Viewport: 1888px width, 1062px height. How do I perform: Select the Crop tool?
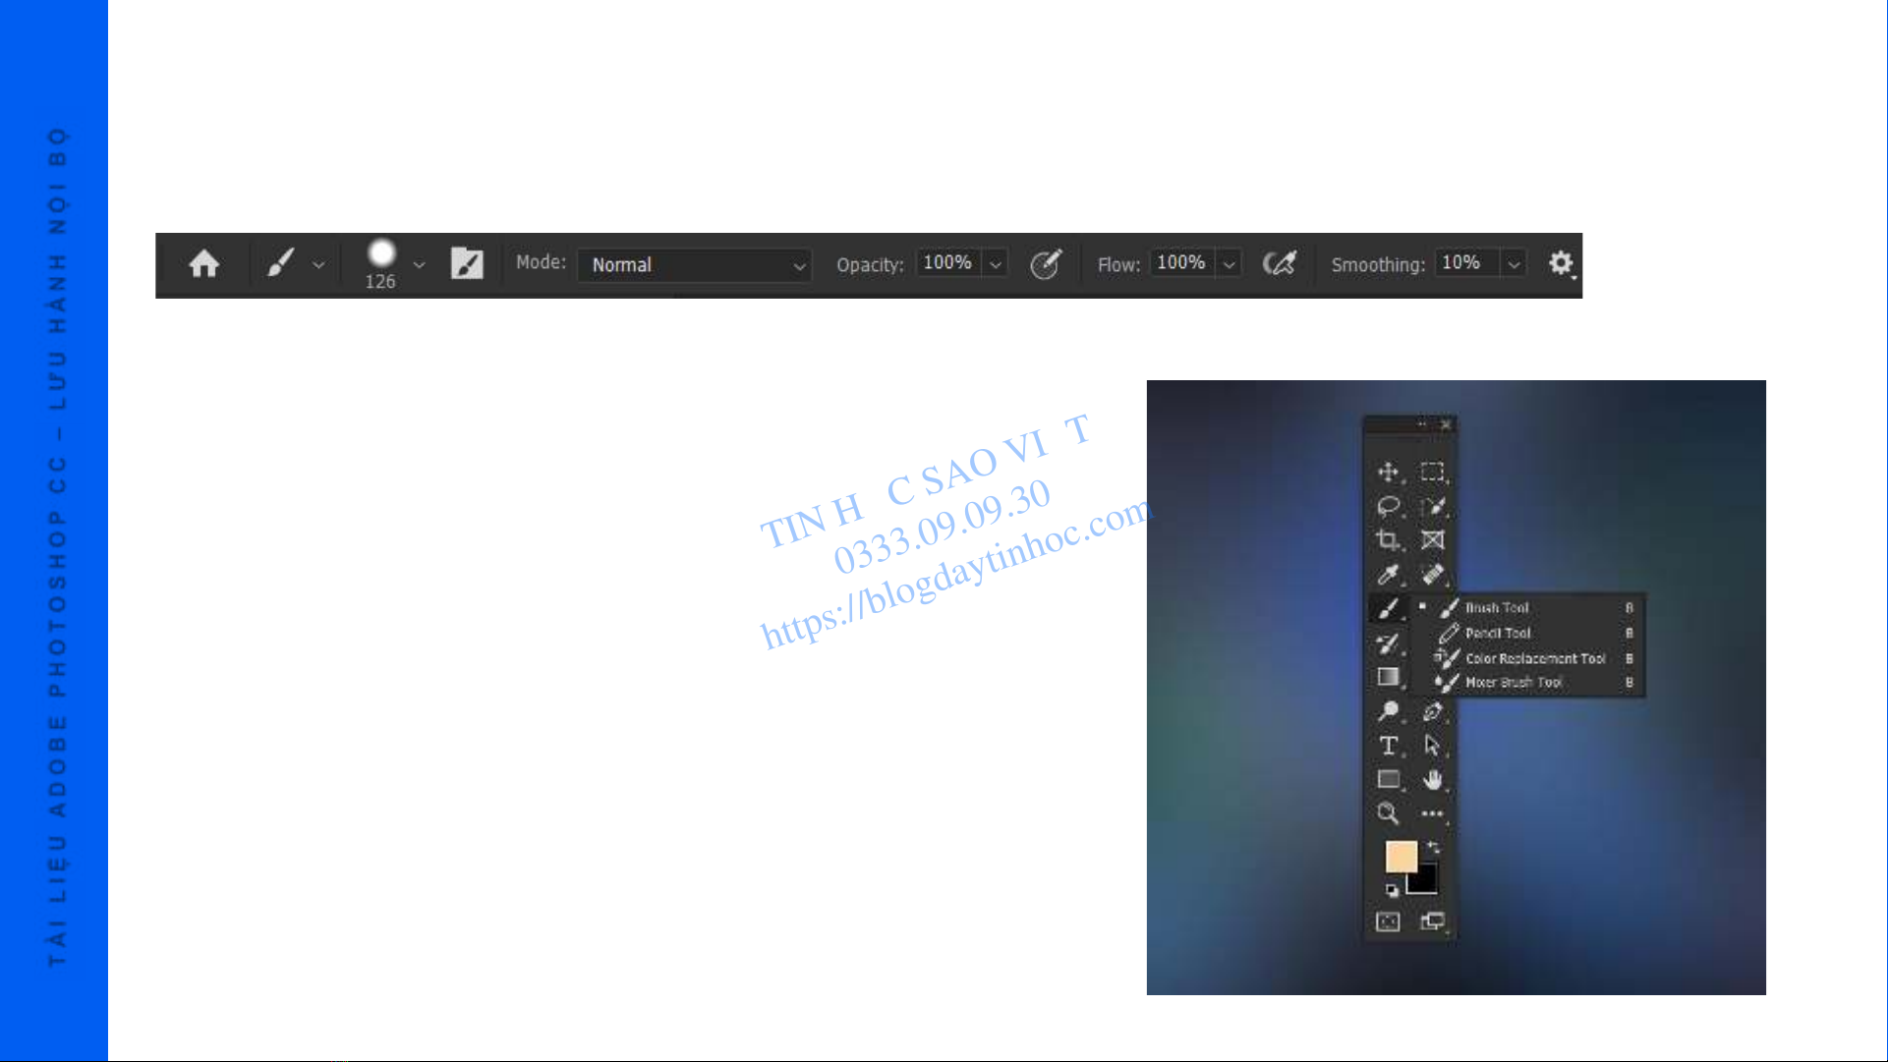click(1388, 540)
